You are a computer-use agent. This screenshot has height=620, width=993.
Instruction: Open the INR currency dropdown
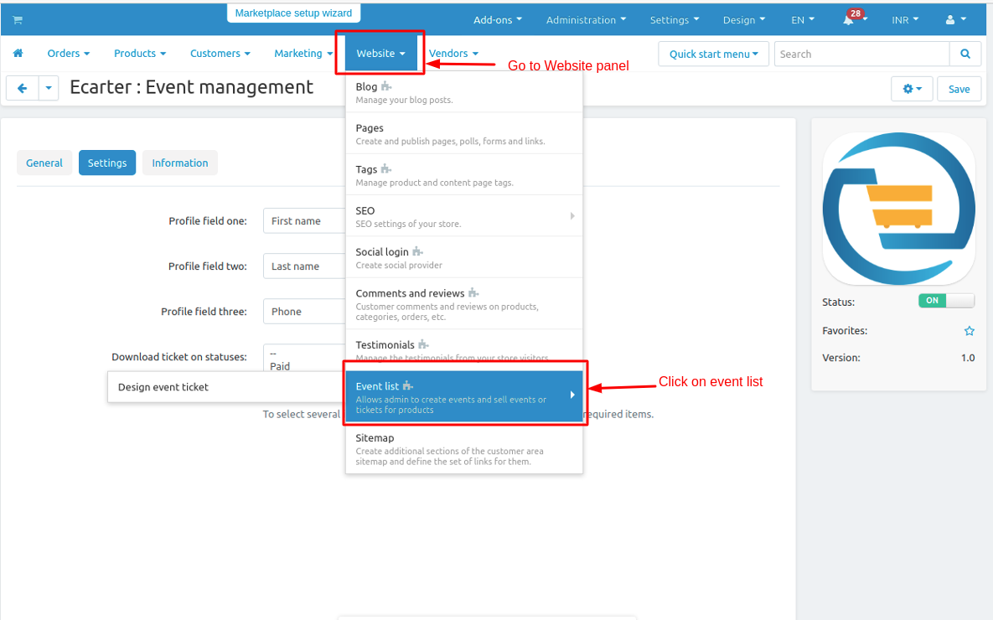[x=905, y=20]
